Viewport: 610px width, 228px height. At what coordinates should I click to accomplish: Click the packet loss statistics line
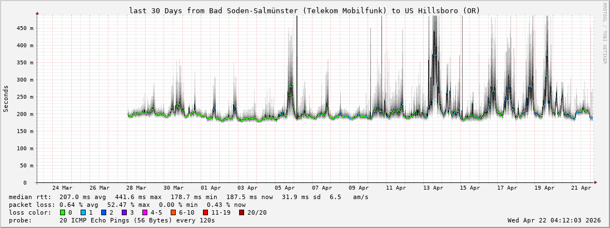[127, 205]
